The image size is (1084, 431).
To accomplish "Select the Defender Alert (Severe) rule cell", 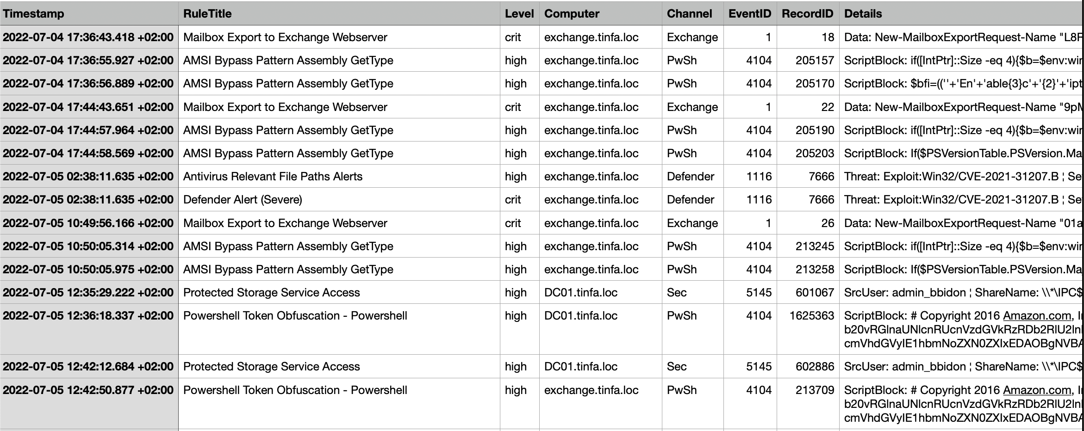I will pyautogui.click(x=243, y=200).
